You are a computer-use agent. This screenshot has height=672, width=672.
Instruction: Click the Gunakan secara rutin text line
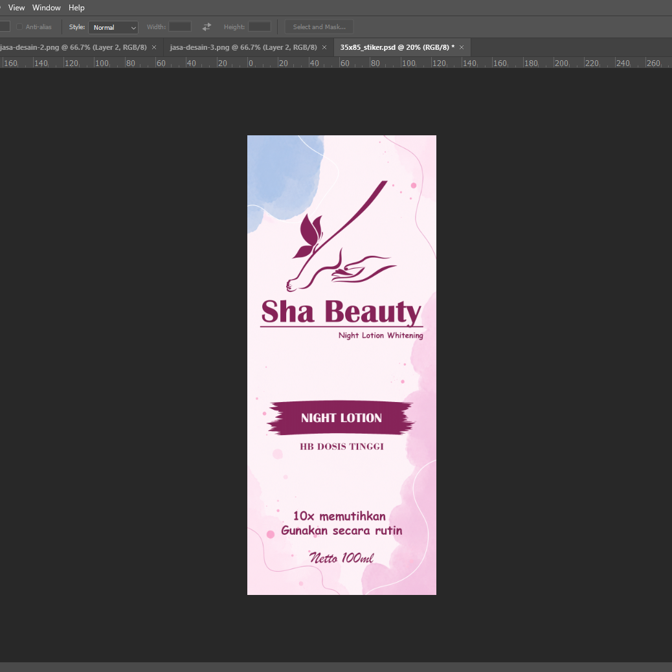click(342, 531)
